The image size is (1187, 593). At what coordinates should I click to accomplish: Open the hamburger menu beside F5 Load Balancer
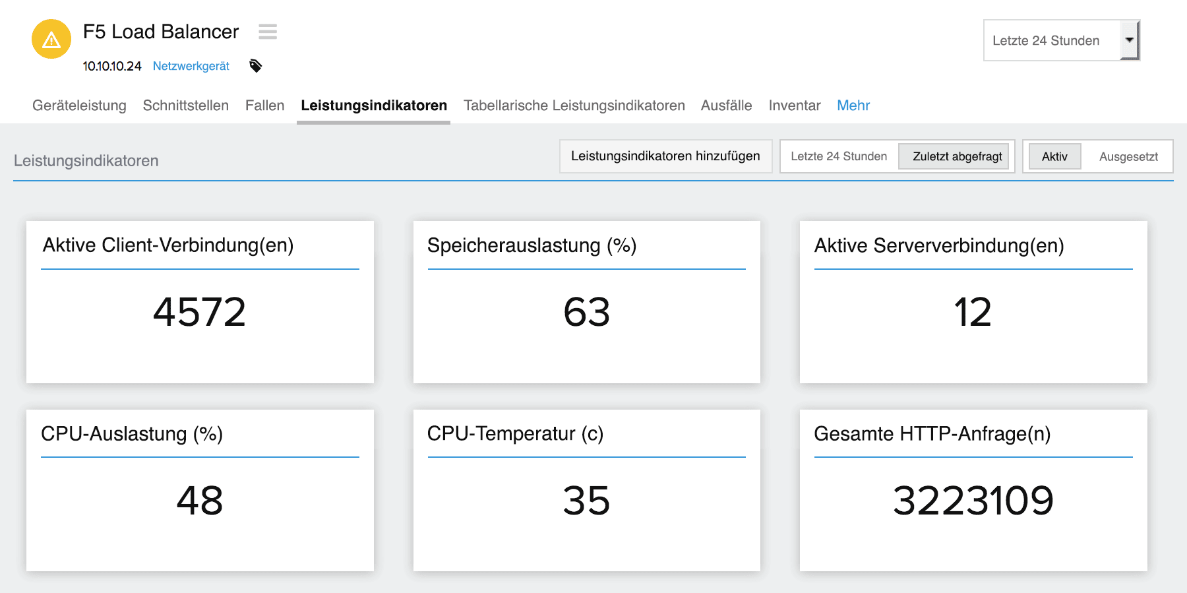(x=268, y=32)
